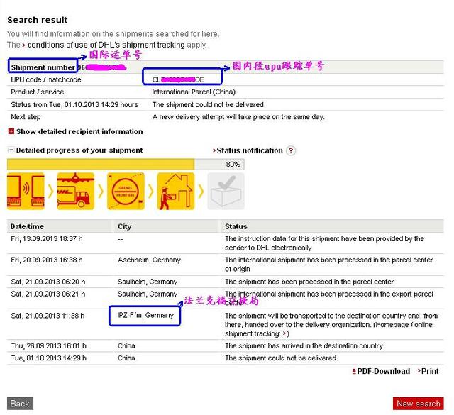Expand Show detailed recipient information
The image size is (454, 415).
pyautogui.click(x=76, y=132)
